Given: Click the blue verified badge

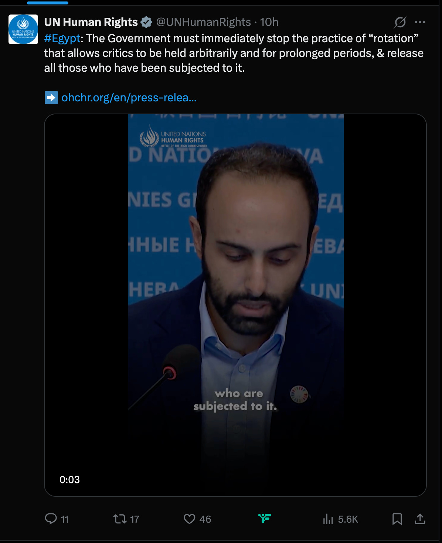Looking at the screenshot, I should (x=147, y=22).
